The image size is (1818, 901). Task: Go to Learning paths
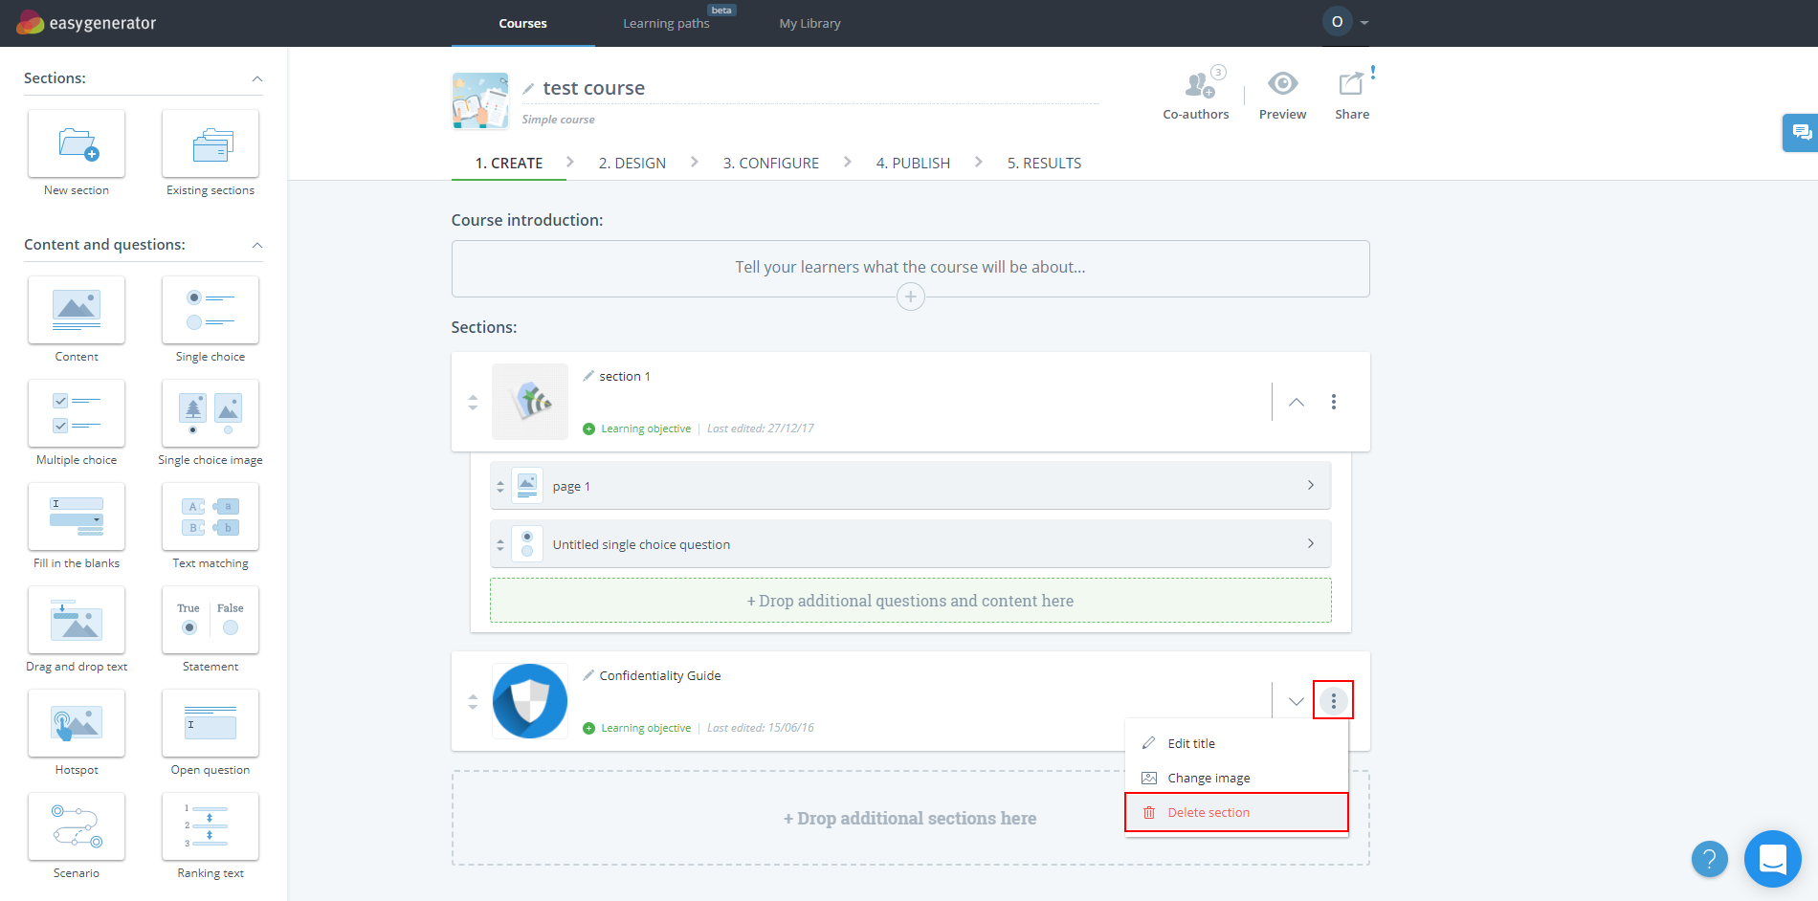coord(666,24)
